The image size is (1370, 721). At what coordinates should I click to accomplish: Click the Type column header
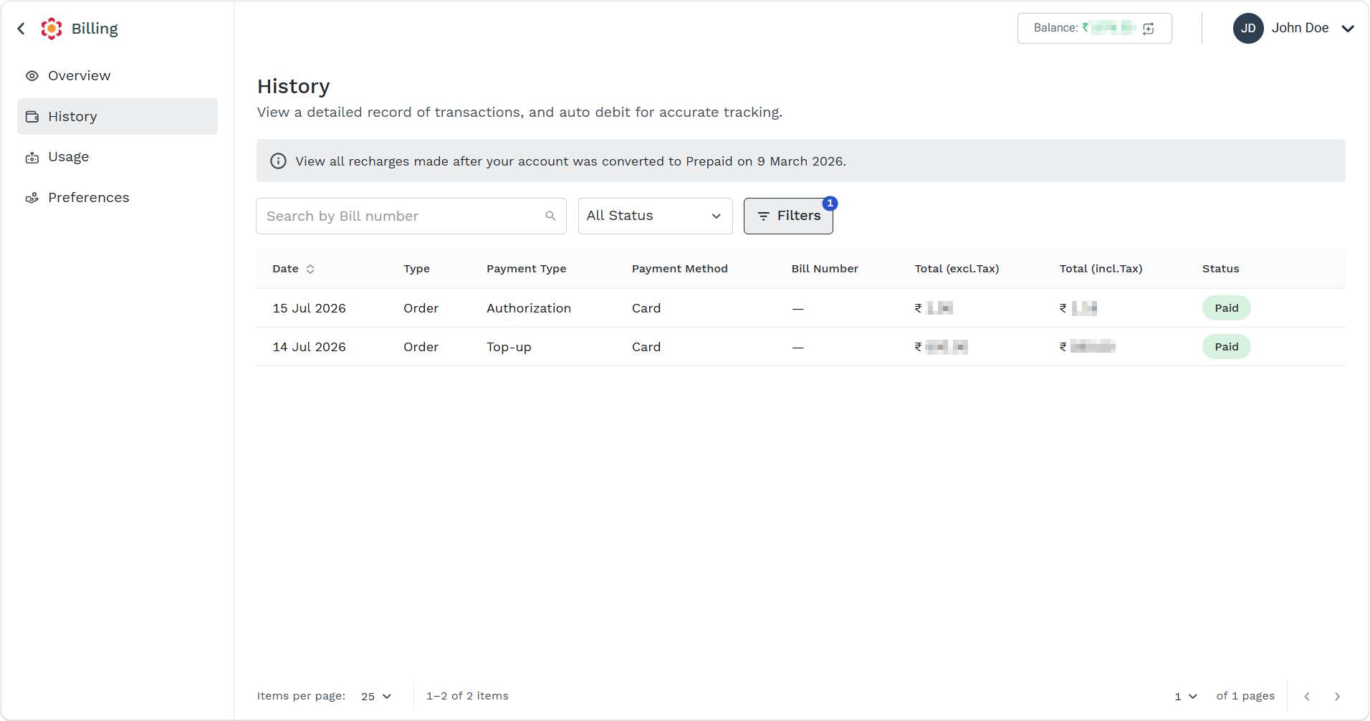pyautogui.click(x=416, y=269)
